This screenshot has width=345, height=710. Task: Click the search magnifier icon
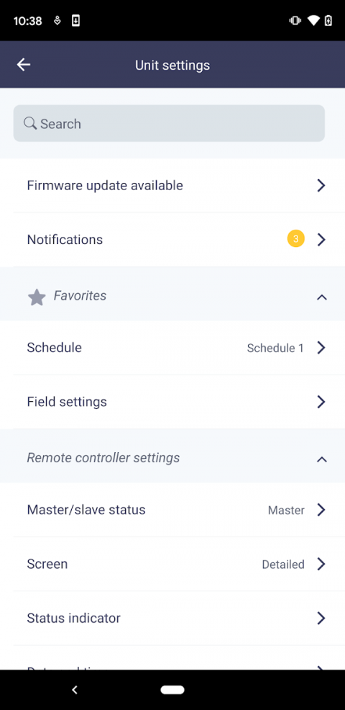click(x=30, y=123)
